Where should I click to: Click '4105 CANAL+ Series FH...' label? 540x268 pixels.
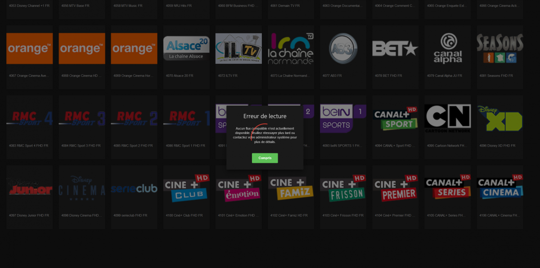(447, 216)
